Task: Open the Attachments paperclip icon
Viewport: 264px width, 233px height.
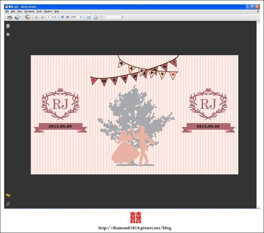Action: pyautogui.click(x=8, y=204)
